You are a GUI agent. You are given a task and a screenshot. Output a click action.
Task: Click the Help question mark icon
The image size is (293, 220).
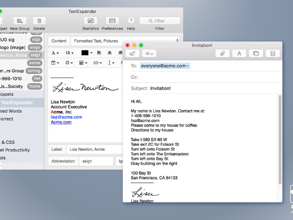(x=131, y=21)
